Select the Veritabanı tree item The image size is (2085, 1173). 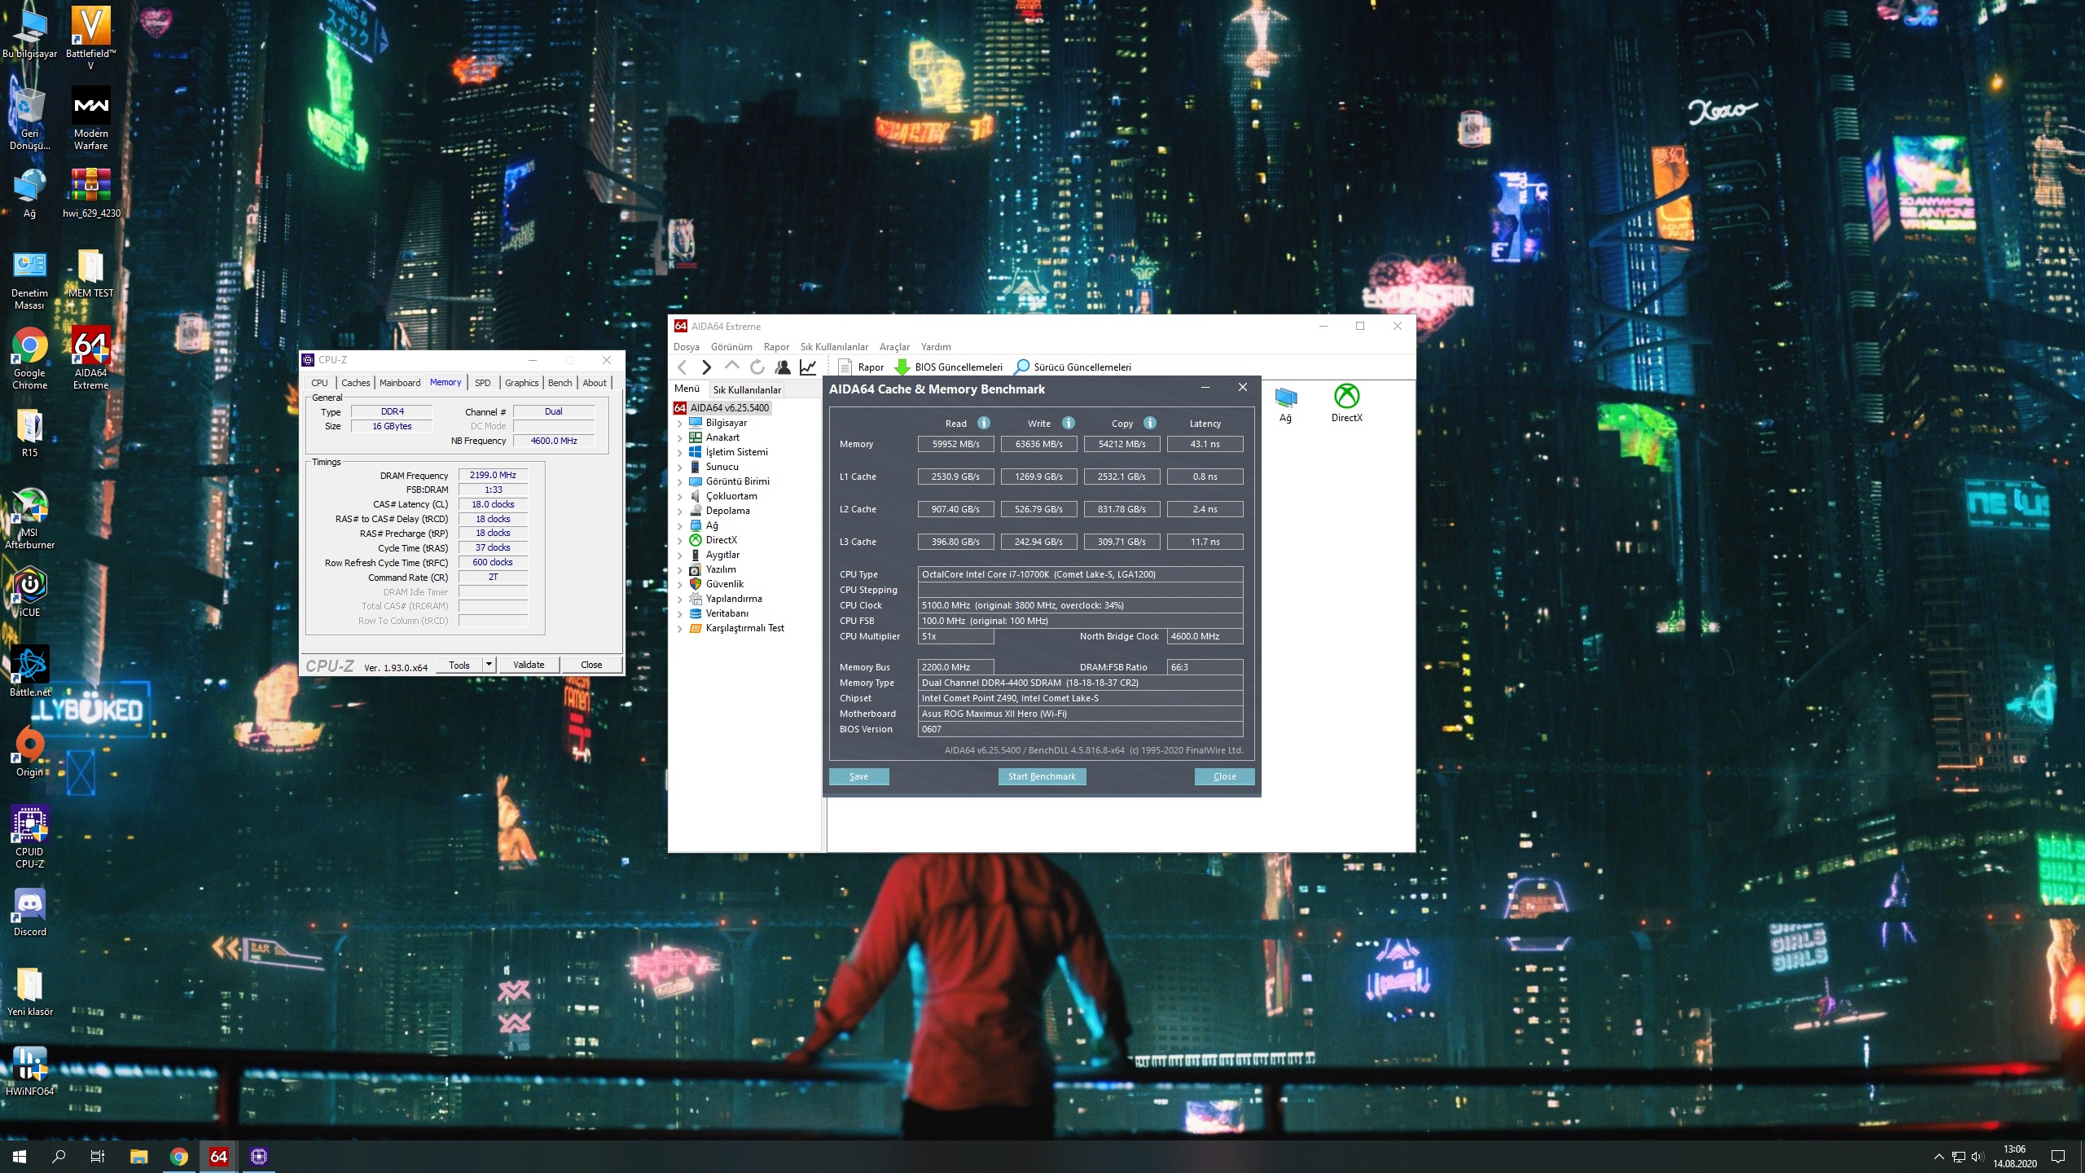726,613
